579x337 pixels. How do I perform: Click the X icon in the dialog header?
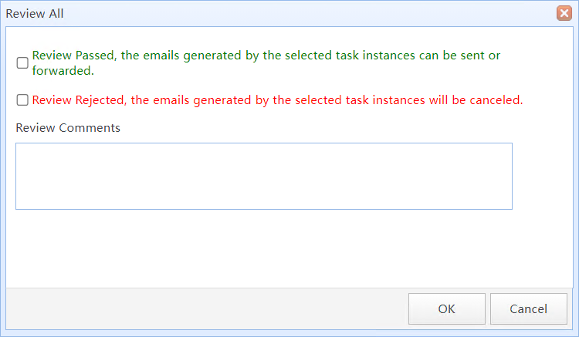point(564,13)
